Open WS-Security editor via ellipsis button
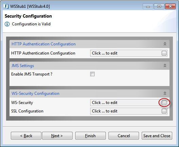The image size is (179, 147). tap(164, 103)
